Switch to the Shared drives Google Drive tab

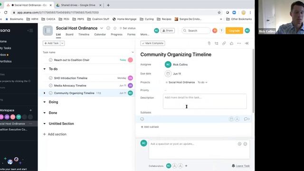(78, 5)
